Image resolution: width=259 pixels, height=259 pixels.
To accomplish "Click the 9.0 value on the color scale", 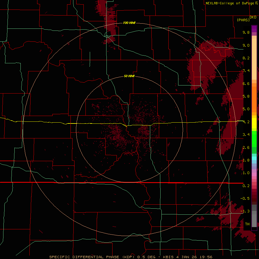I will point(246,45).
